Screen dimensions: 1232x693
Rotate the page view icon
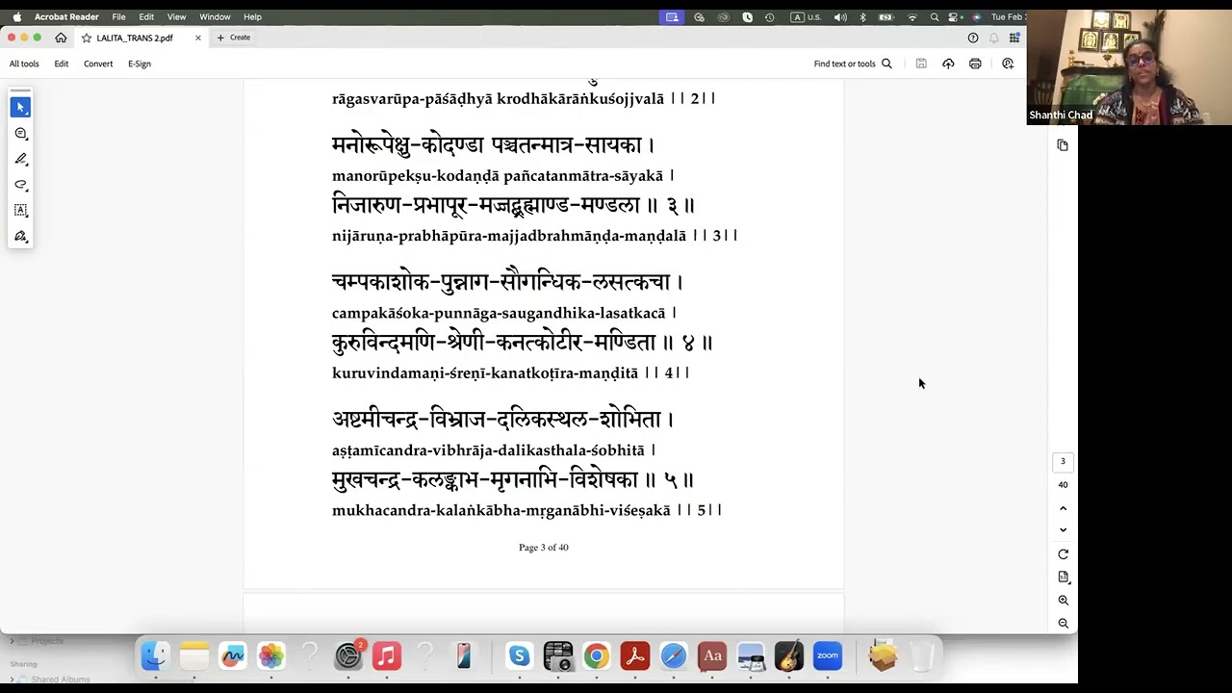[1063, 554]
